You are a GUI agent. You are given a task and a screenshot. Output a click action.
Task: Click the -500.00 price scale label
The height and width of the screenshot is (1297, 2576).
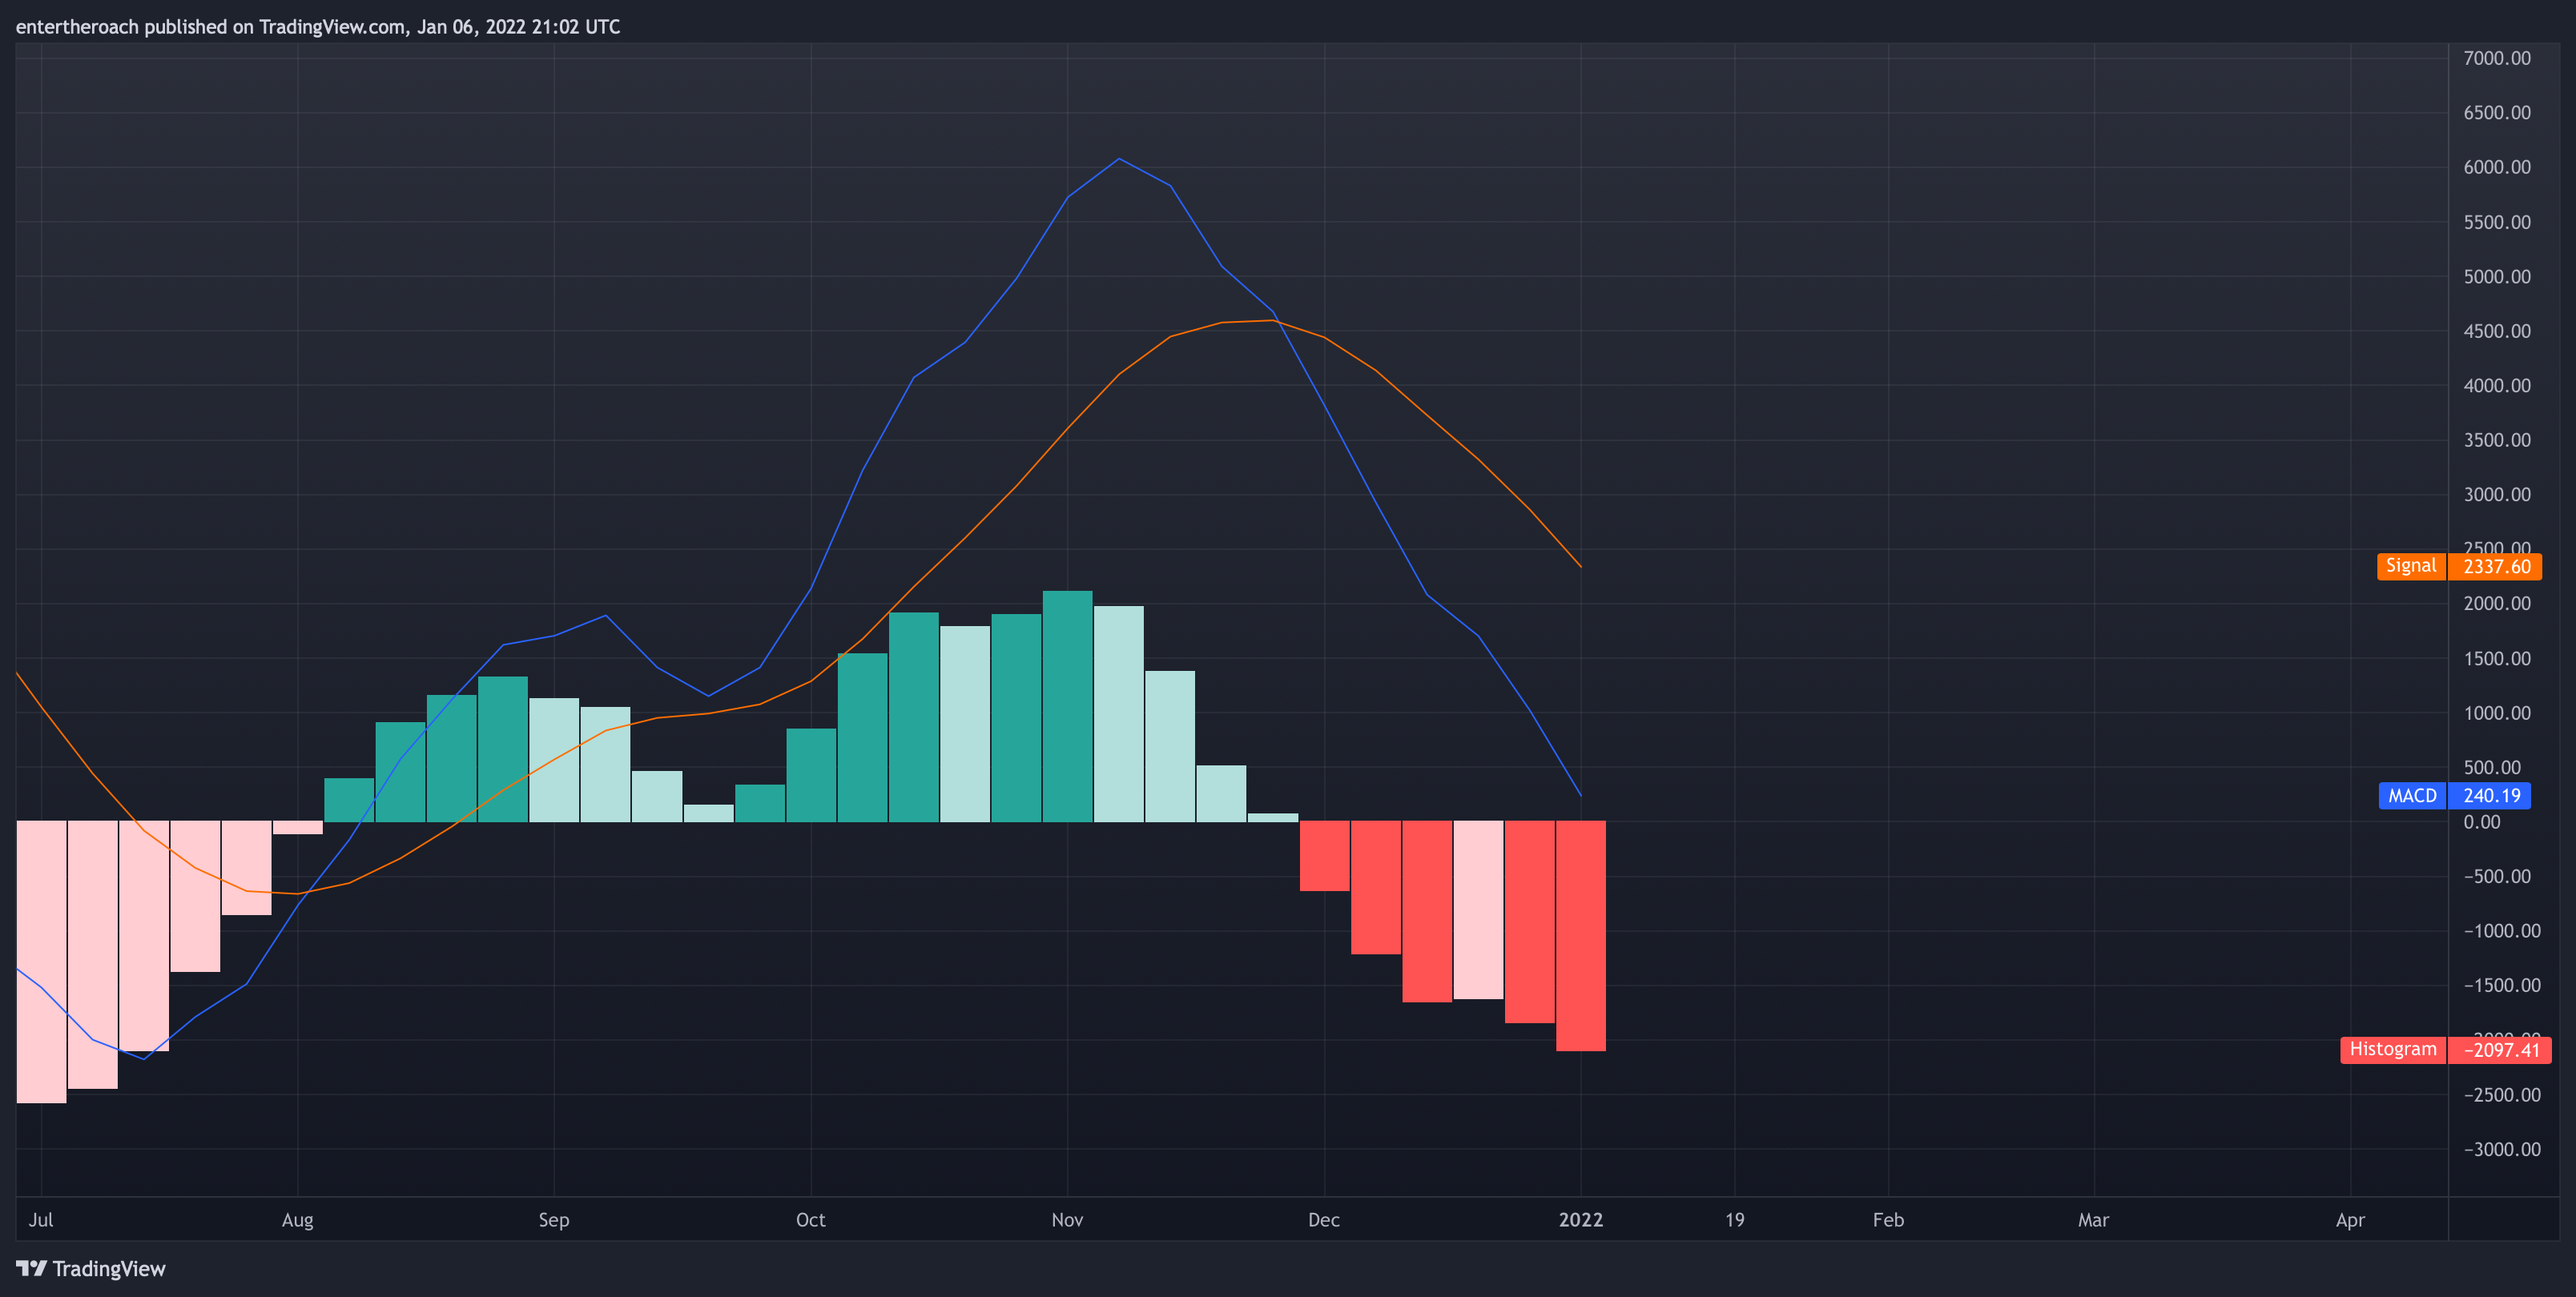coord(2497,875)
